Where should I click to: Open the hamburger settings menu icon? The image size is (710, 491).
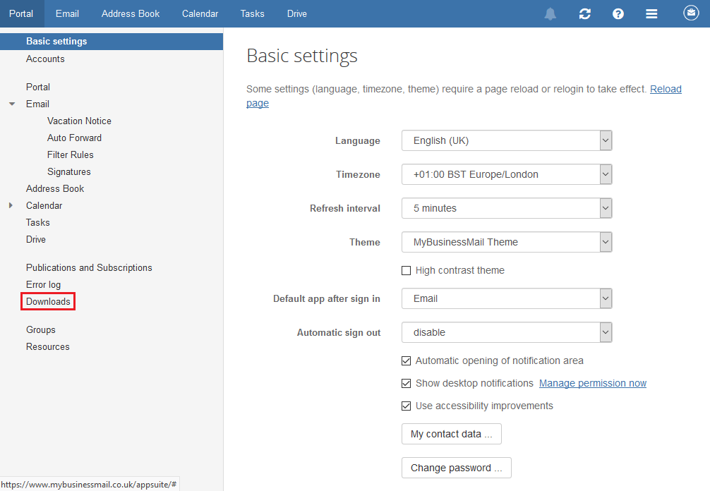[652, 14]
